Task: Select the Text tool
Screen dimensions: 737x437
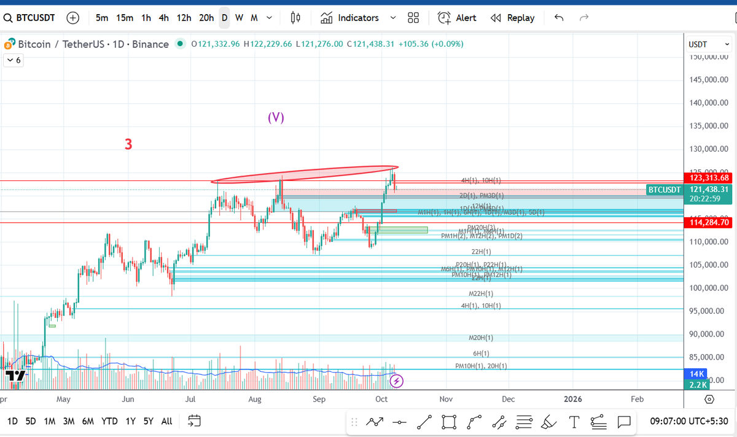Action: 574,422
